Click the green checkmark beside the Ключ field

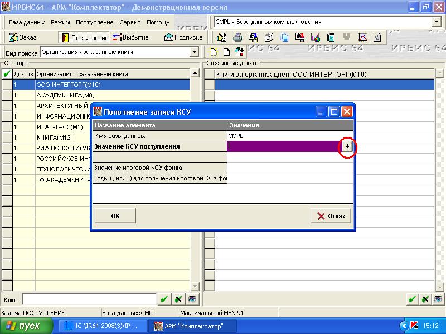(164, 299)
